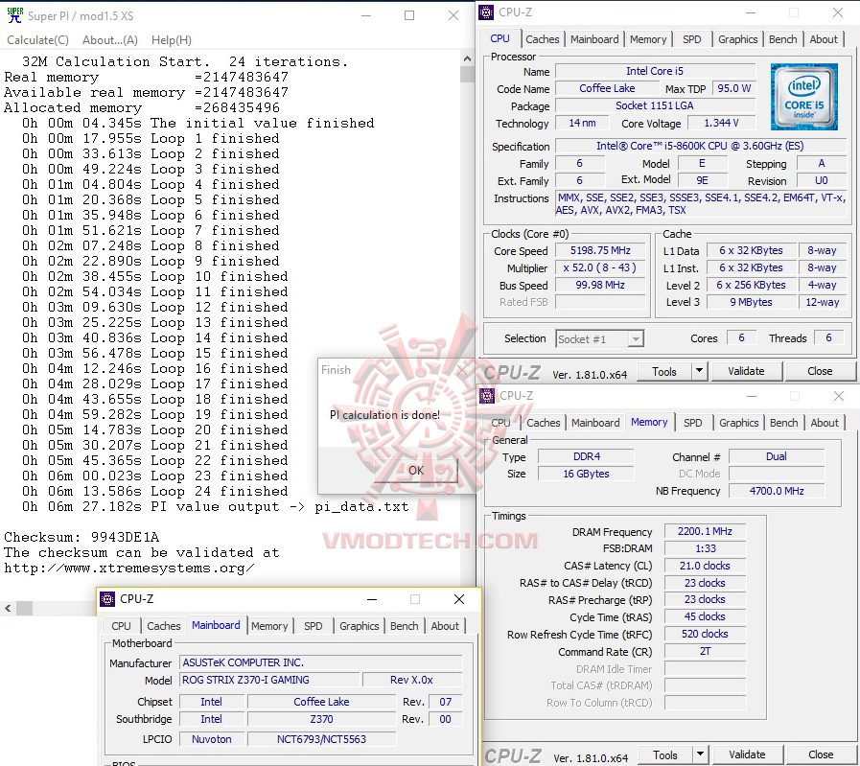Image resolution: width=860 pixels, height=766 pixels.
Task: Click the Specification i5-8600K field
Action: 700,146
